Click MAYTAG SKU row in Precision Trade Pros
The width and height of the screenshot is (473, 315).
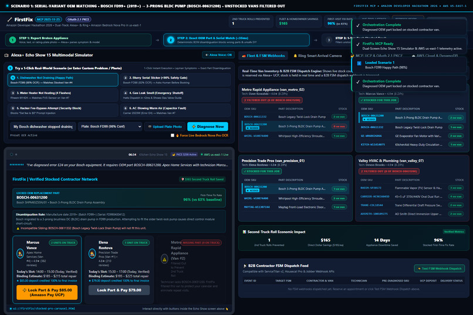(x=295, y=207)
